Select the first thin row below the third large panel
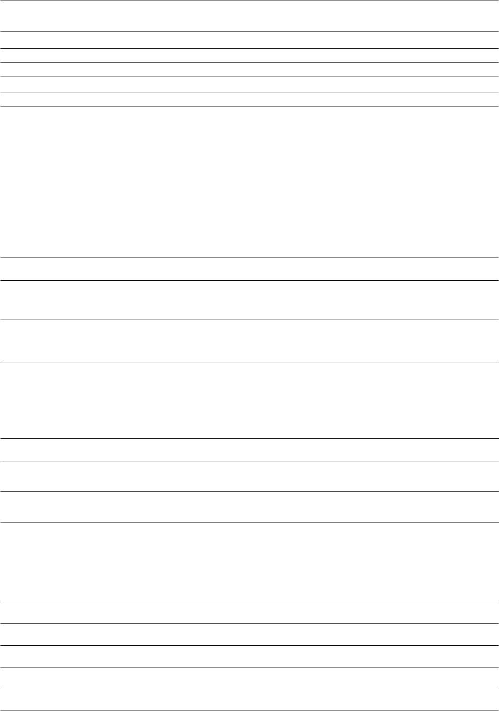 coord(250,612)
